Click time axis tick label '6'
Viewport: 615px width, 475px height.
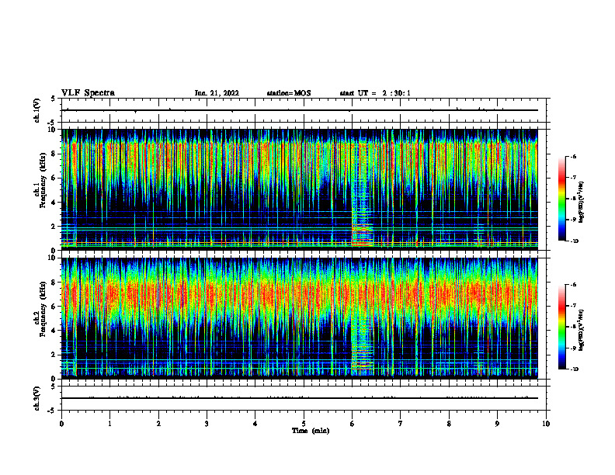pyautogui.click(x=353, y=424)
